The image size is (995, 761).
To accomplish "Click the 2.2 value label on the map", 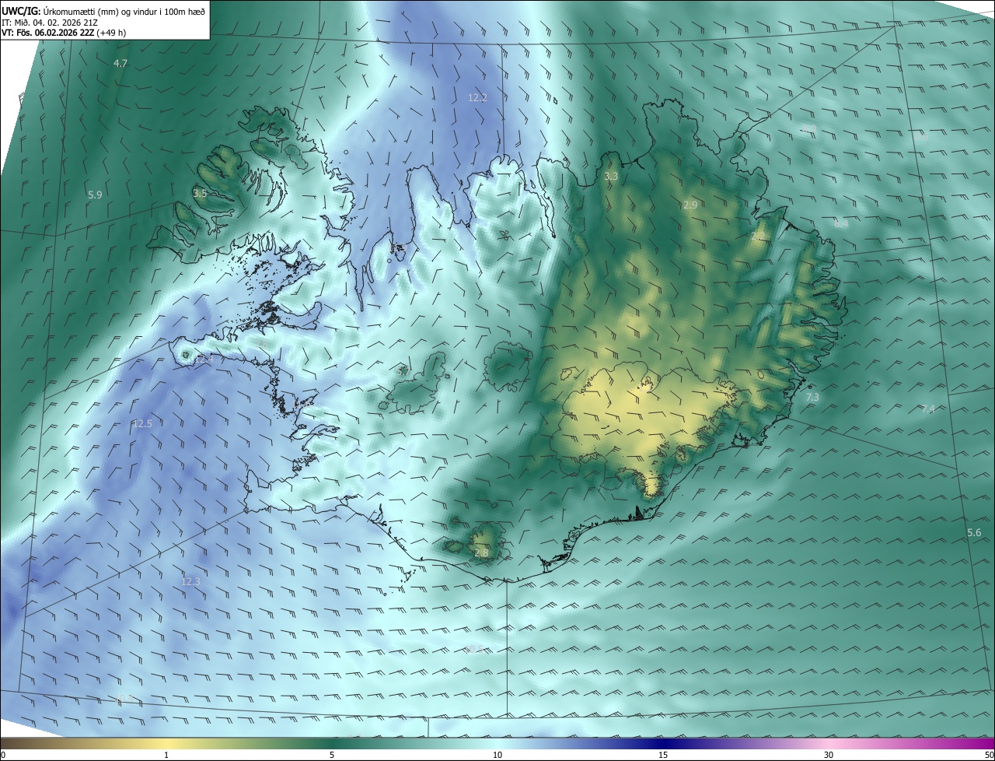I will tap(758, 235).
